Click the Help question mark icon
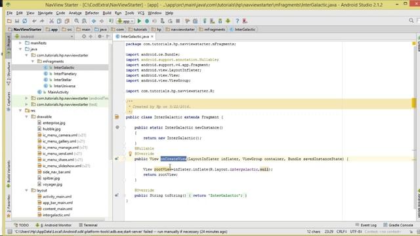This screenshot has width=420, height=236. [x=238, y=21]
